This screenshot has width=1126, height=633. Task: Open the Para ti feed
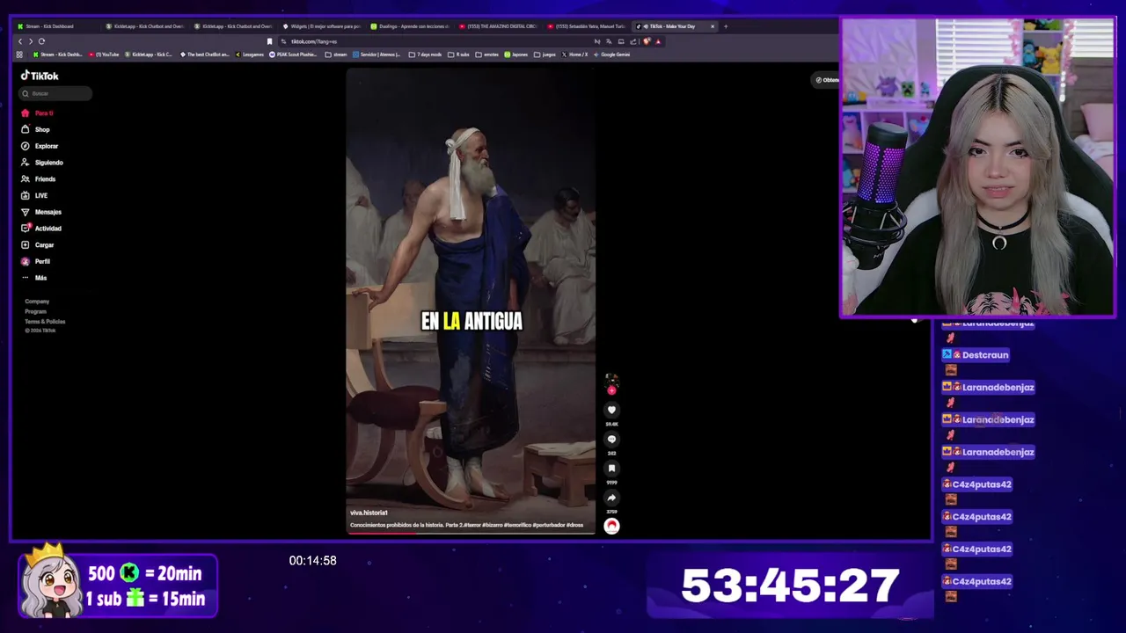[x=38, y=113]
